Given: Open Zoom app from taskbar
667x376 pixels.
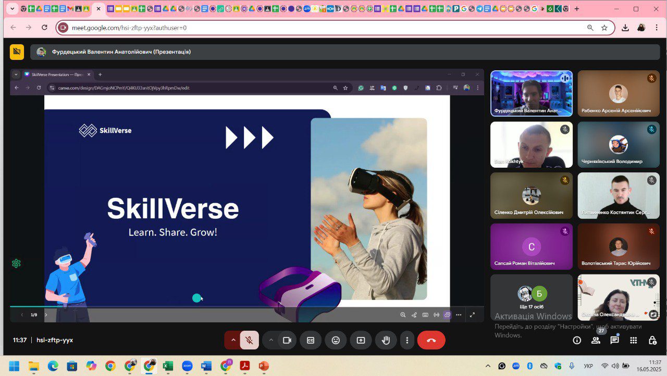Looking at the screenshot, I should click(187, 366).
